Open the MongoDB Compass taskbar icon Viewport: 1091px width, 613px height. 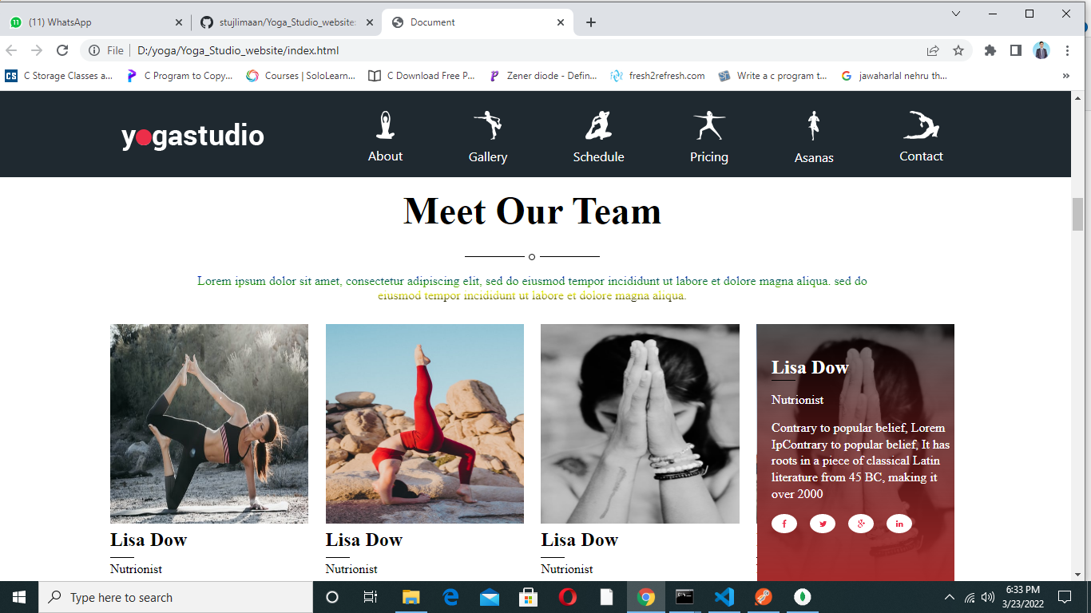coord(803,597)
